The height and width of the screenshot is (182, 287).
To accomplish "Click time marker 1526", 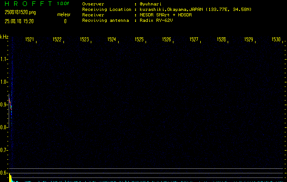I will 167,40.
